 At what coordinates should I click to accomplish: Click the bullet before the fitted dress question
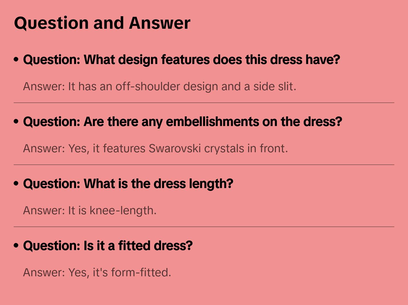pyautogui.click(x=16, y=246)
